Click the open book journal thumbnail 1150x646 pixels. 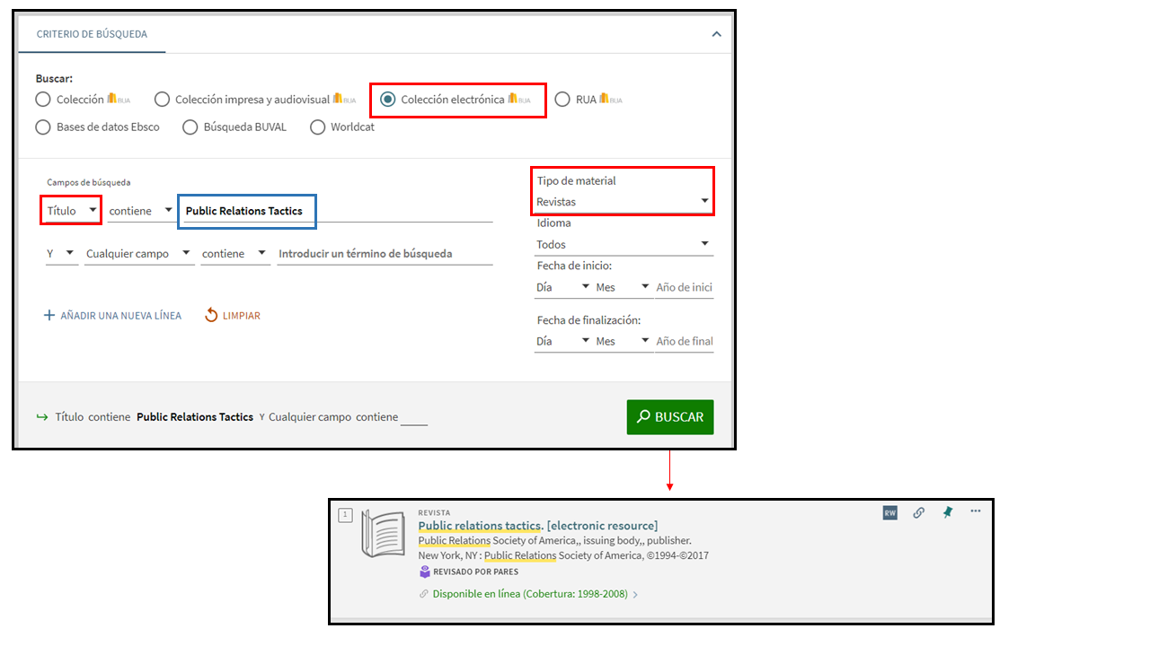coord(383,535)
